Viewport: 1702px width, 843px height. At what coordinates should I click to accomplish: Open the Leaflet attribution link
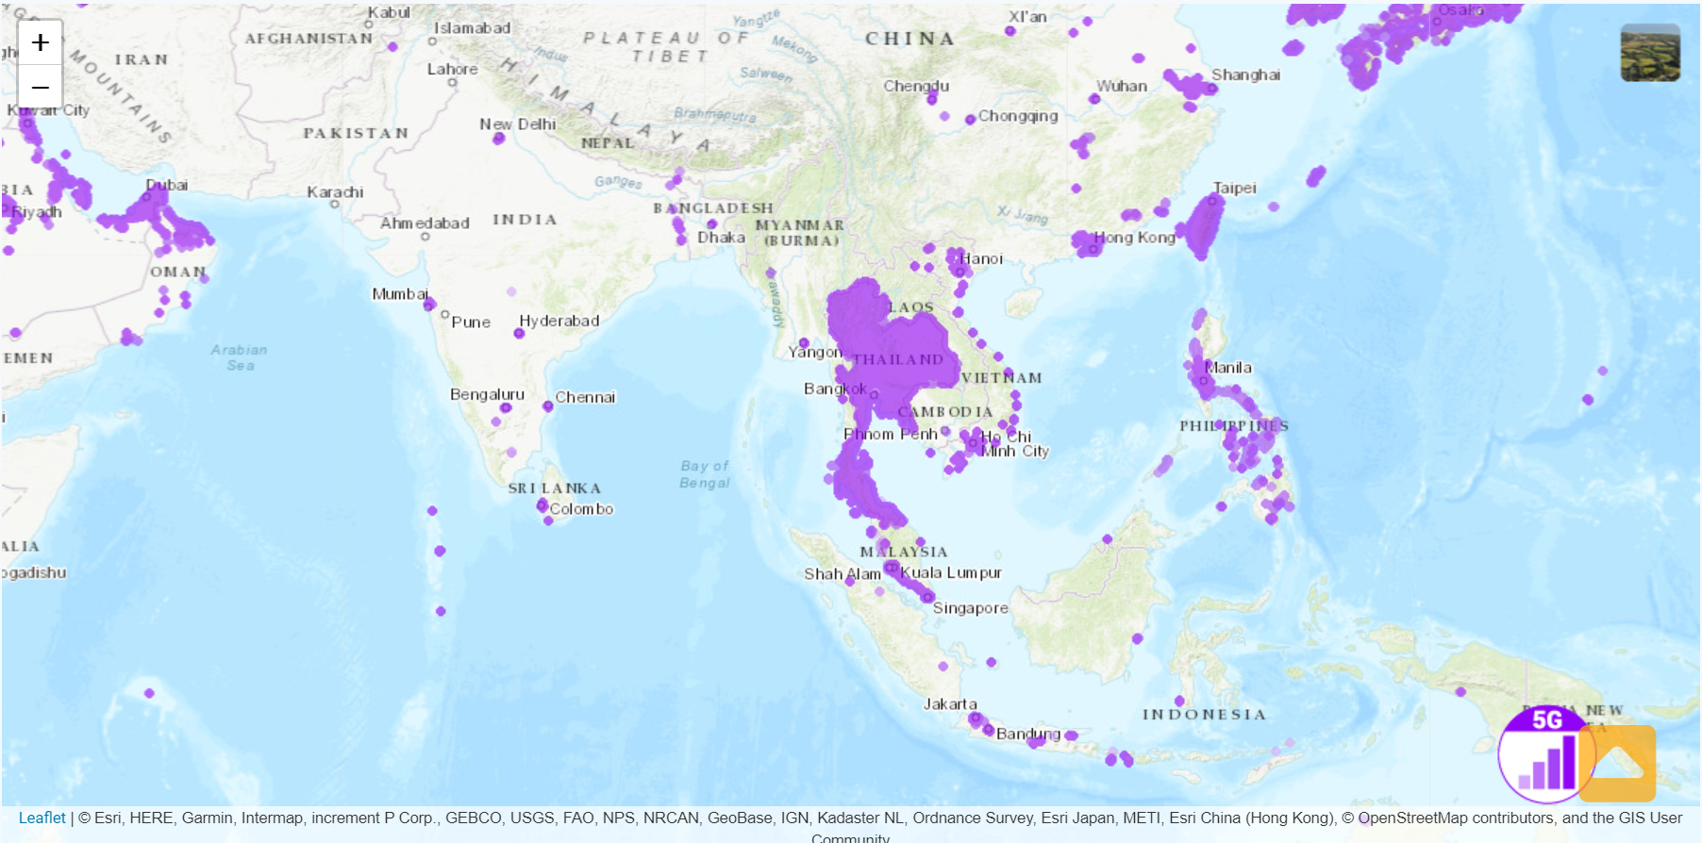click(x=42, y=818)
